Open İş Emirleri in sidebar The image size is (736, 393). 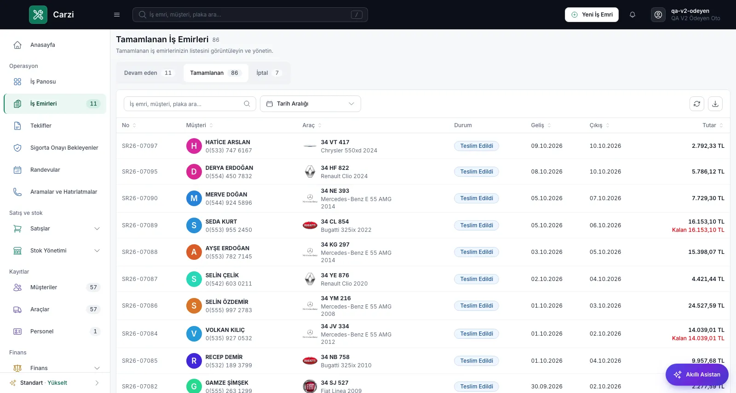point(55,104)
